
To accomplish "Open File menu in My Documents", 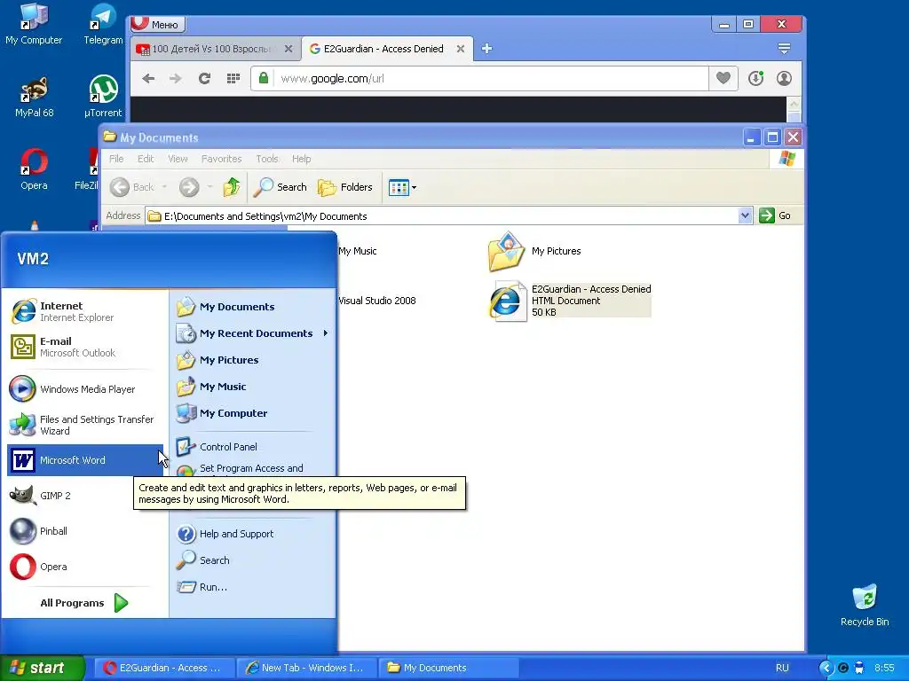I will point(116,159).
